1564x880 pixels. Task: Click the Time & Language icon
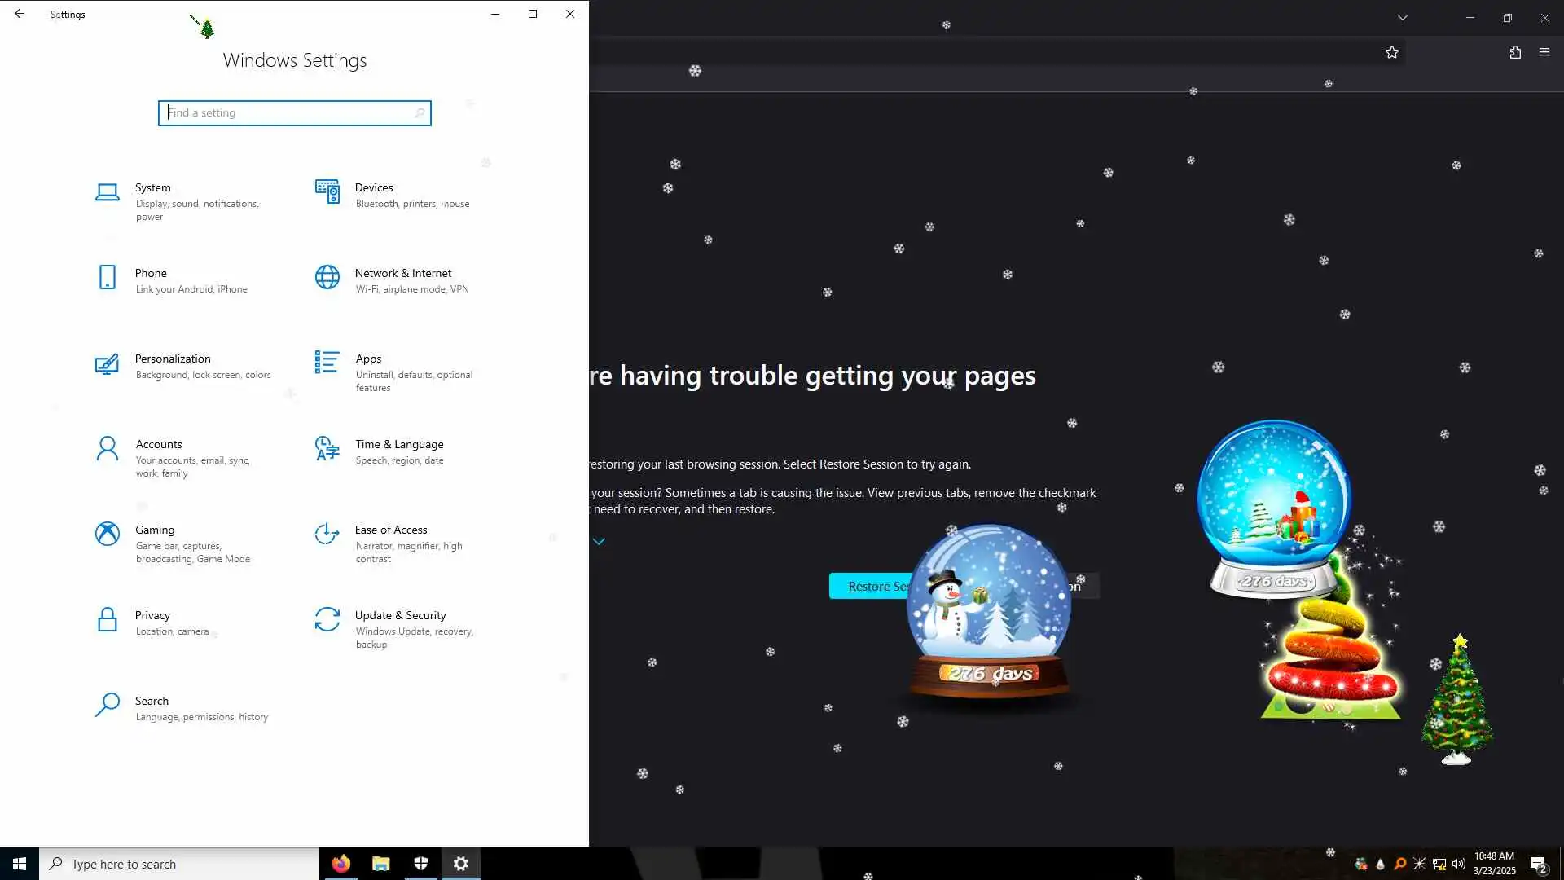click(x=327, y=449)
